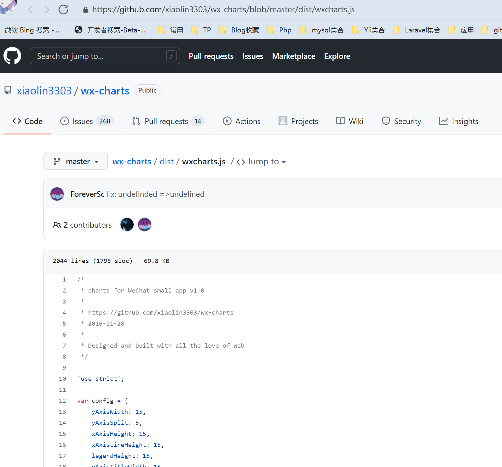
Task: Open the Insights tab
Action: [459, 121]
